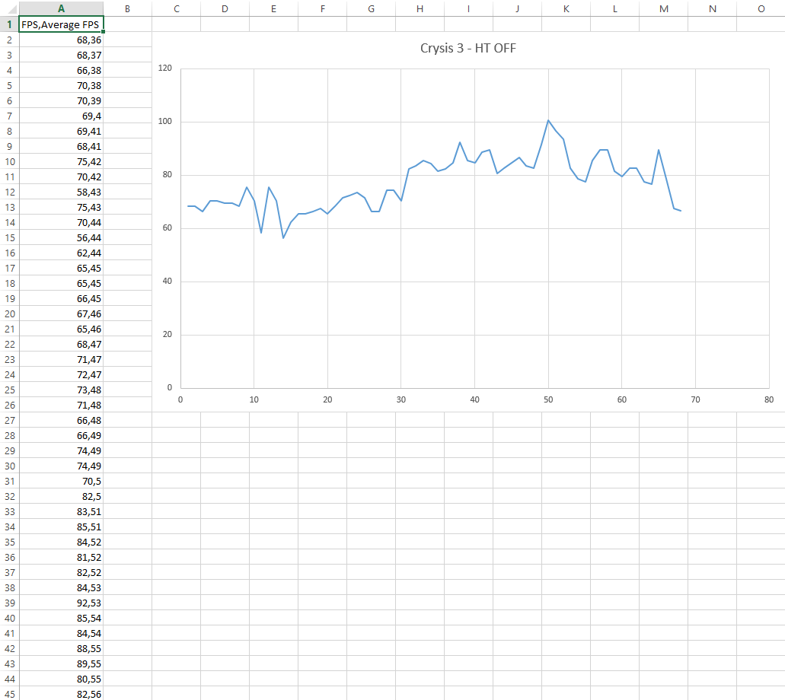Select column header A
The height and width of the screenshot is (700, 785).
point(62,8)
